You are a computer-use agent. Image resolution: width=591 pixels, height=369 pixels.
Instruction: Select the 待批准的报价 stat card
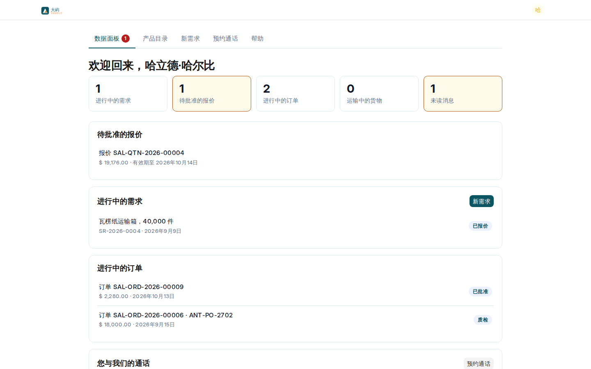tap(212, 93)
